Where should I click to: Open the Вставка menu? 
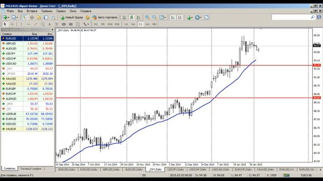pos(32,11)
